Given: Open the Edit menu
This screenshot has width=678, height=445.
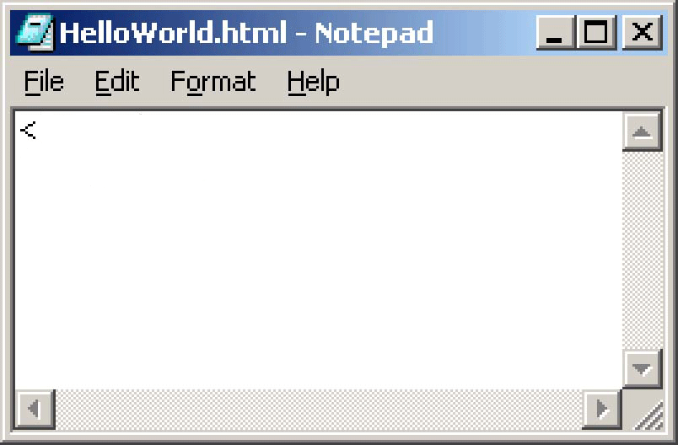Looking at the screenshot, I should tap(117, 82).
